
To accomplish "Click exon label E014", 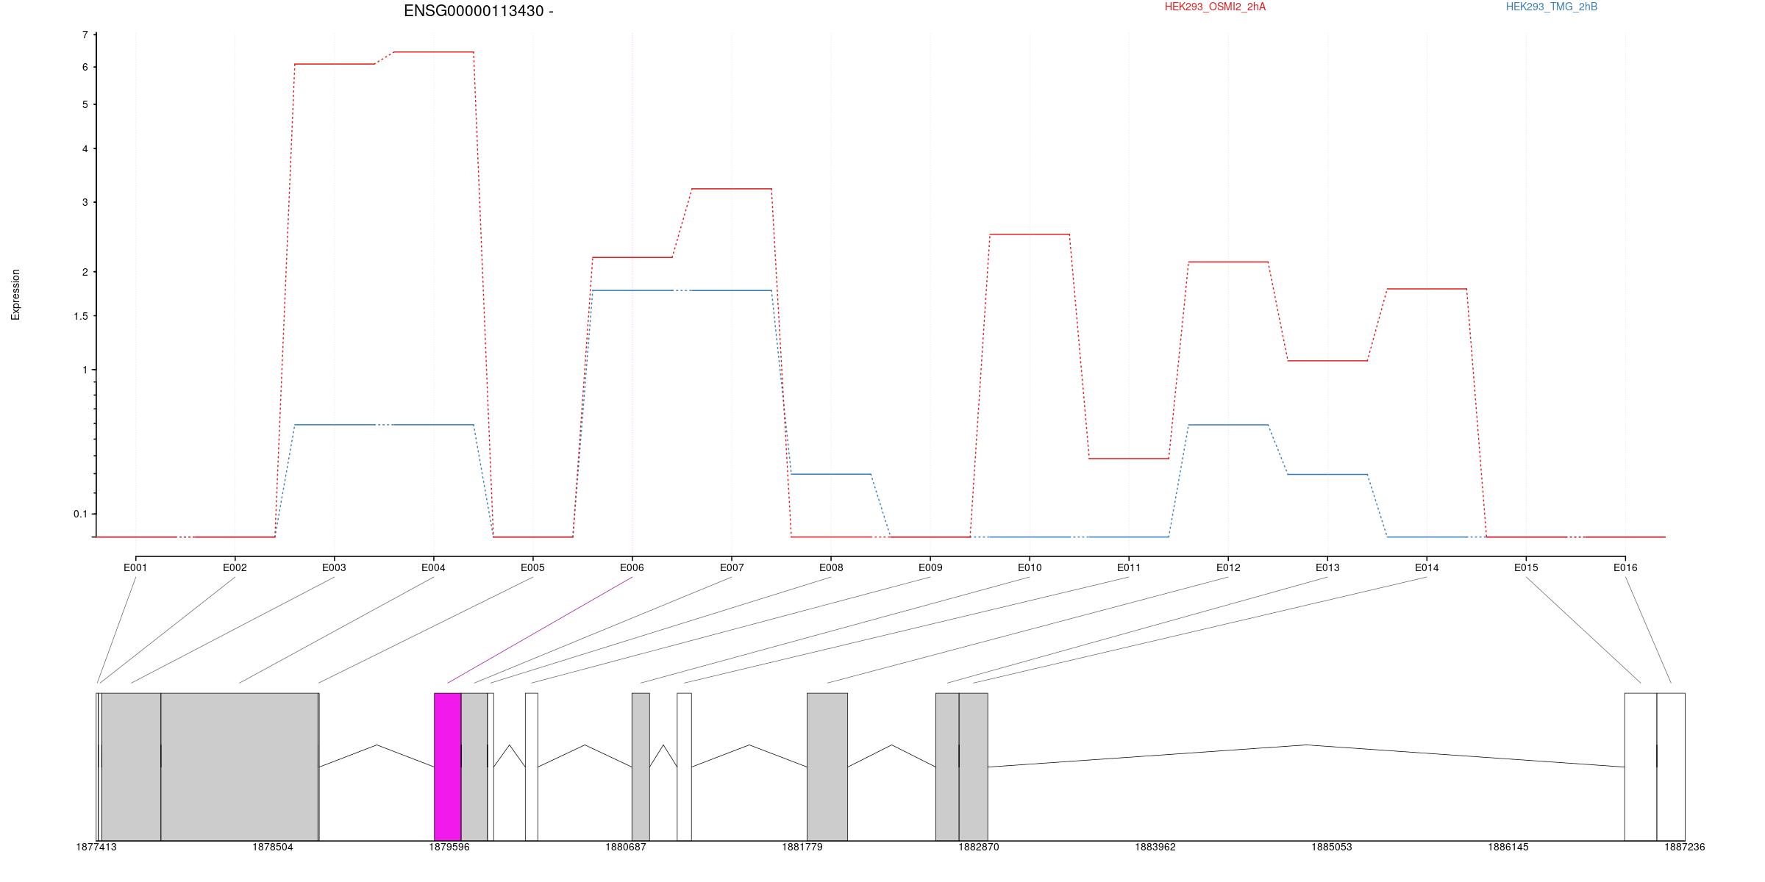I will (x=1427, y=567).
